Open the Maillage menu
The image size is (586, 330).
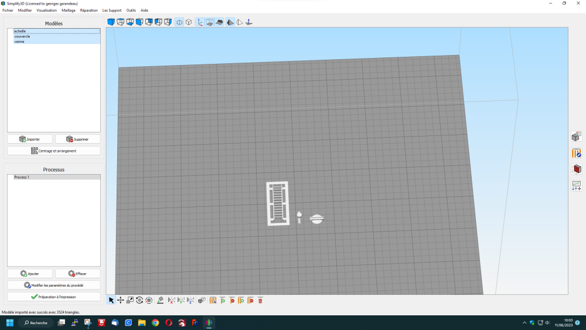point(69,11)
